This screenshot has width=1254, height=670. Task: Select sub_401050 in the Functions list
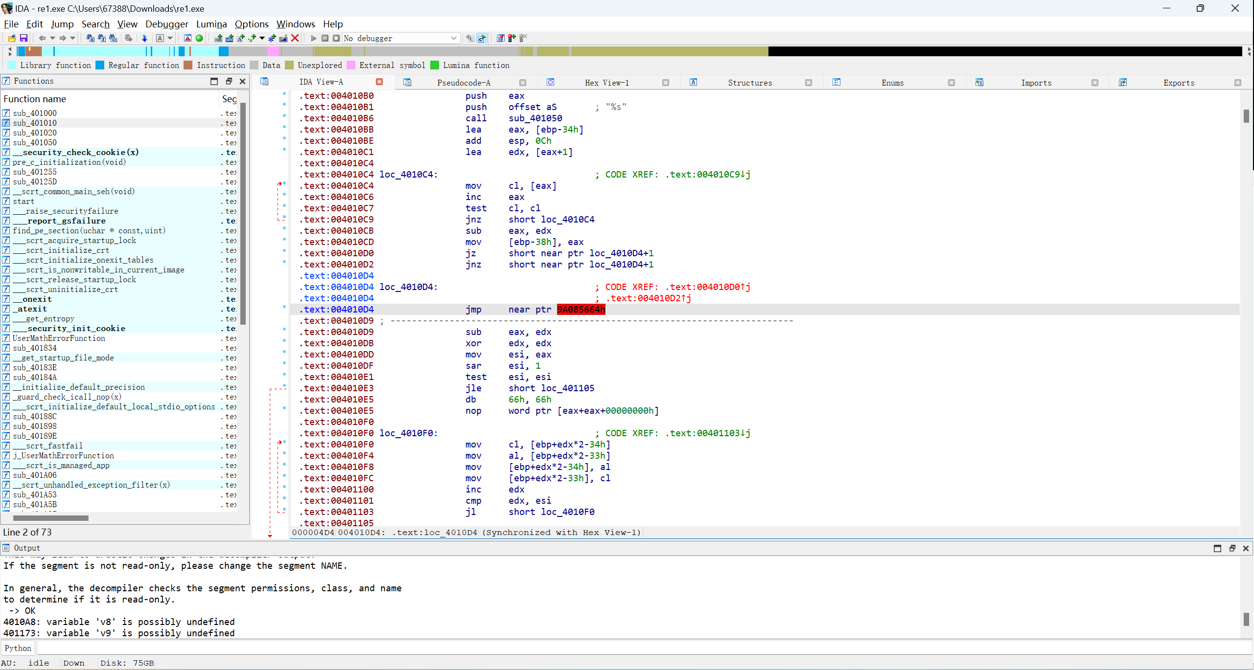tap(35, 142)
